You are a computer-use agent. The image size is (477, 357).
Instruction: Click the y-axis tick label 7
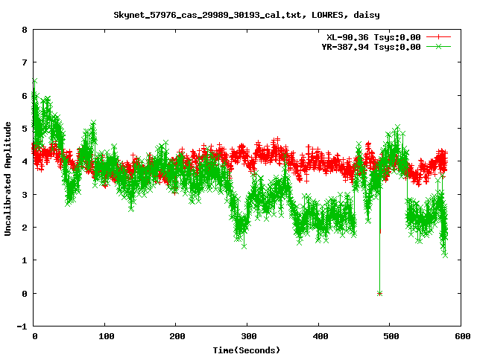click(25, 62)
